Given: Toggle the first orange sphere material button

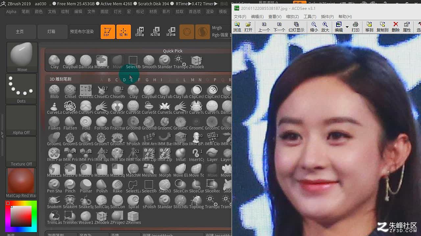Looking at the screenshot, I should point(187,32).
